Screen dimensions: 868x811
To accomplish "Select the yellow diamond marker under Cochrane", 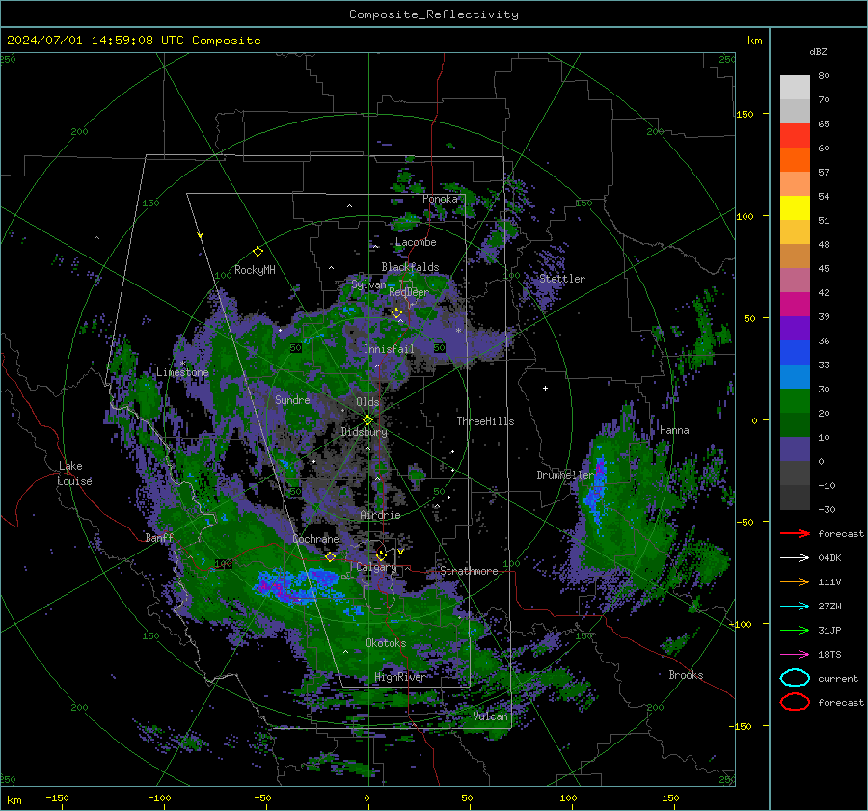I will click(x=330, y=557).
